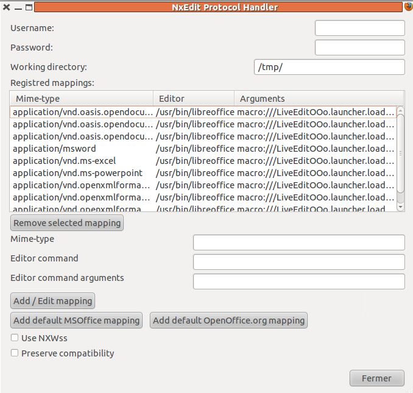Image resolution: width=413 pixels, height=393 pixels.
Task: Enable the Use NXWss checkbox
Action: tap(14, 338)
